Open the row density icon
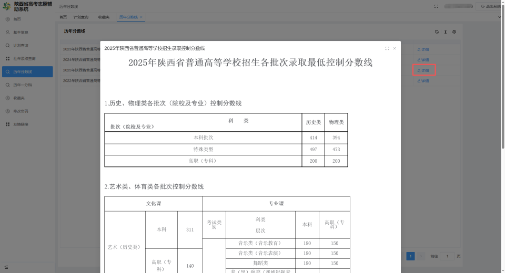The height and width of the screenshot is (273, 505). pos(446,32)
